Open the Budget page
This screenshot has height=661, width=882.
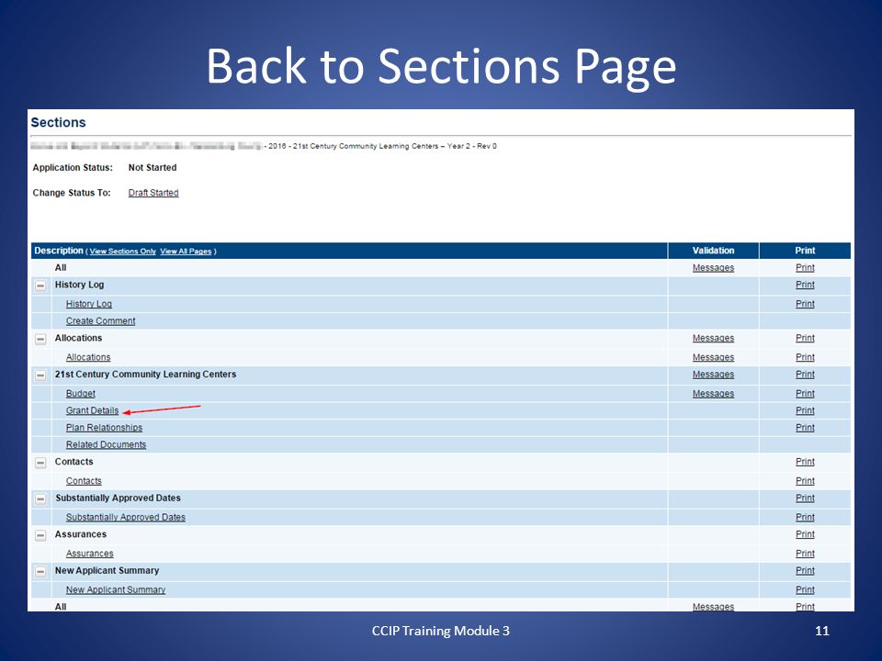[81, 394]
